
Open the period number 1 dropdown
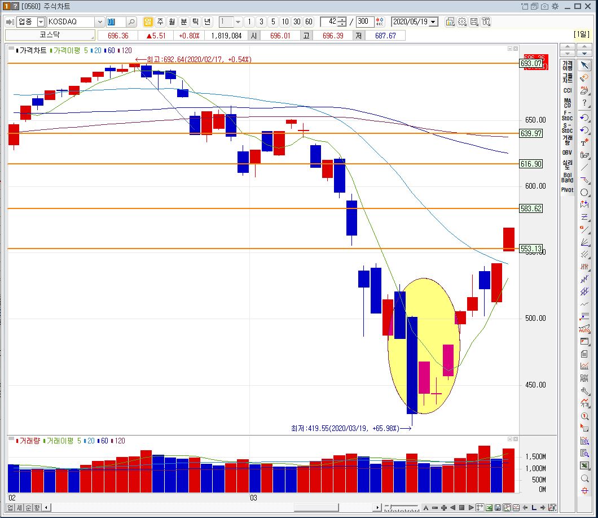coord(238,22)
